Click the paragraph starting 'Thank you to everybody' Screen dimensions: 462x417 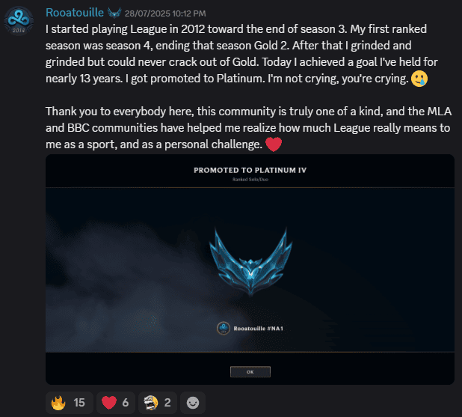click(x=249, y=128)
